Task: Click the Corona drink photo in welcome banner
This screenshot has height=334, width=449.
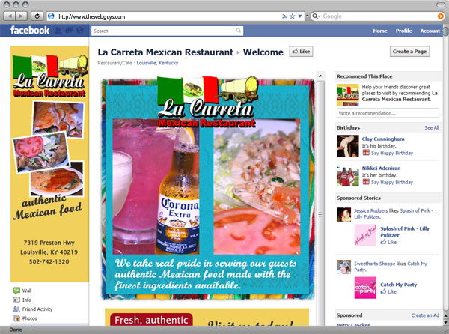Action: 156,186
